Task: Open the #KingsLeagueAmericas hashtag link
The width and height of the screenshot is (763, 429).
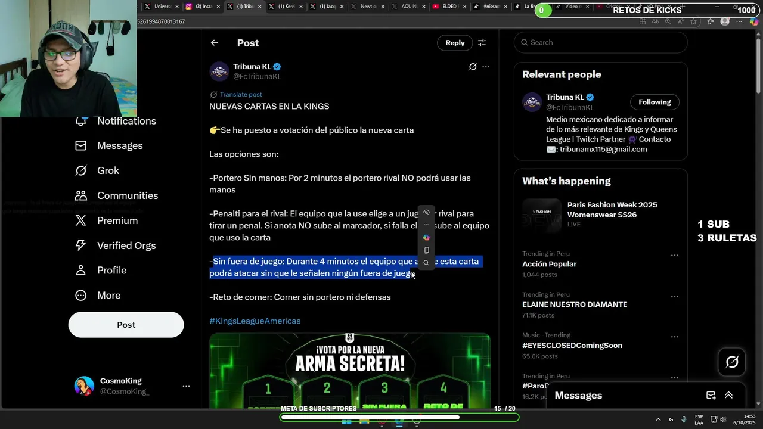Action: 255,321
